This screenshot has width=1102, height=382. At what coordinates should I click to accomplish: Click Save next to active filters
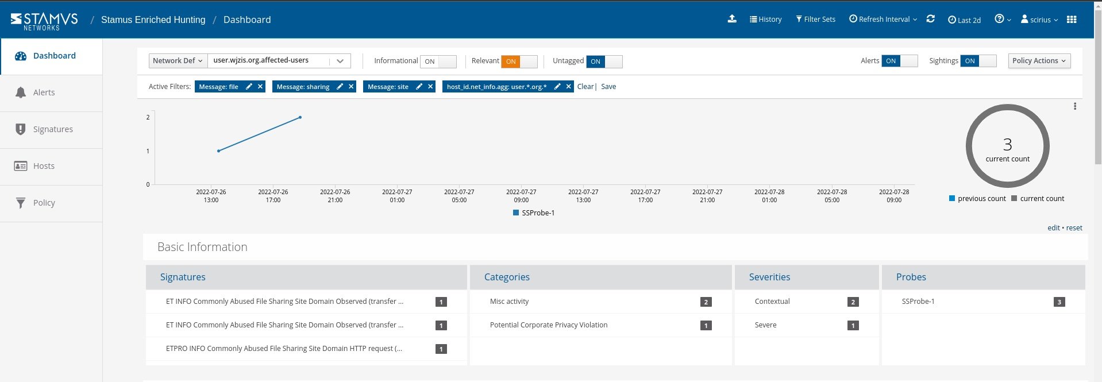tap(608, 87)
